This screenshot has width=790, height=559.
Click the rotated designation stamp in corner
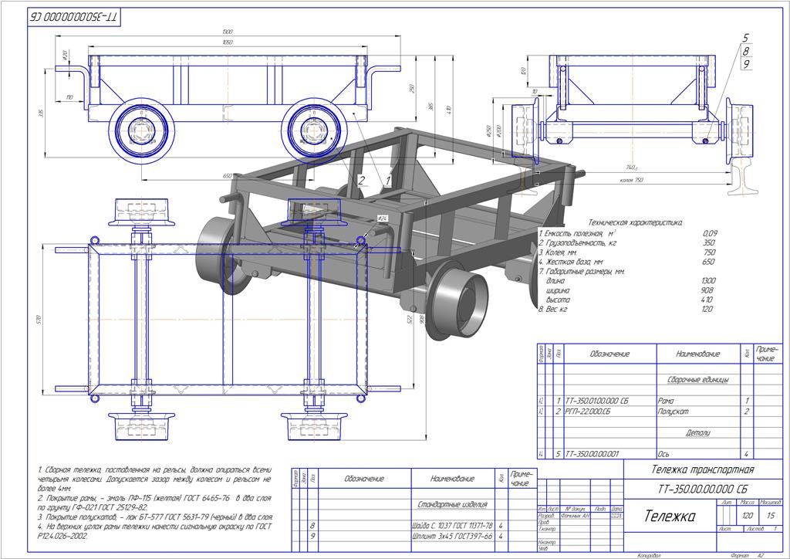(73, 17)
